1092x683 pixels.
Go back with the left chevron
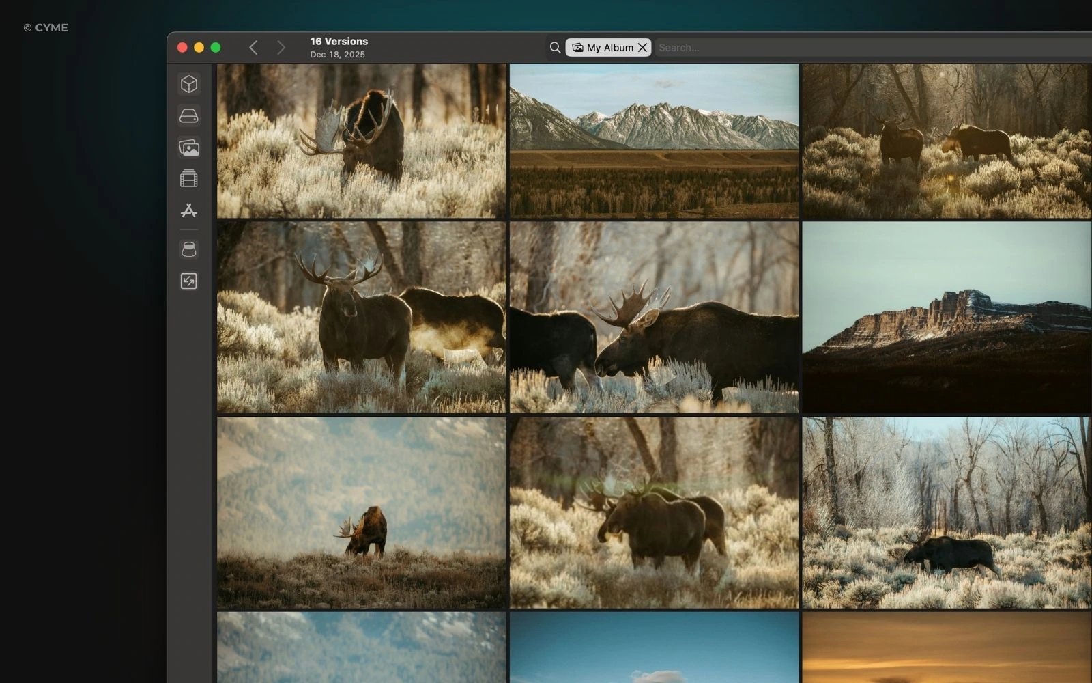tap(253, 48)
